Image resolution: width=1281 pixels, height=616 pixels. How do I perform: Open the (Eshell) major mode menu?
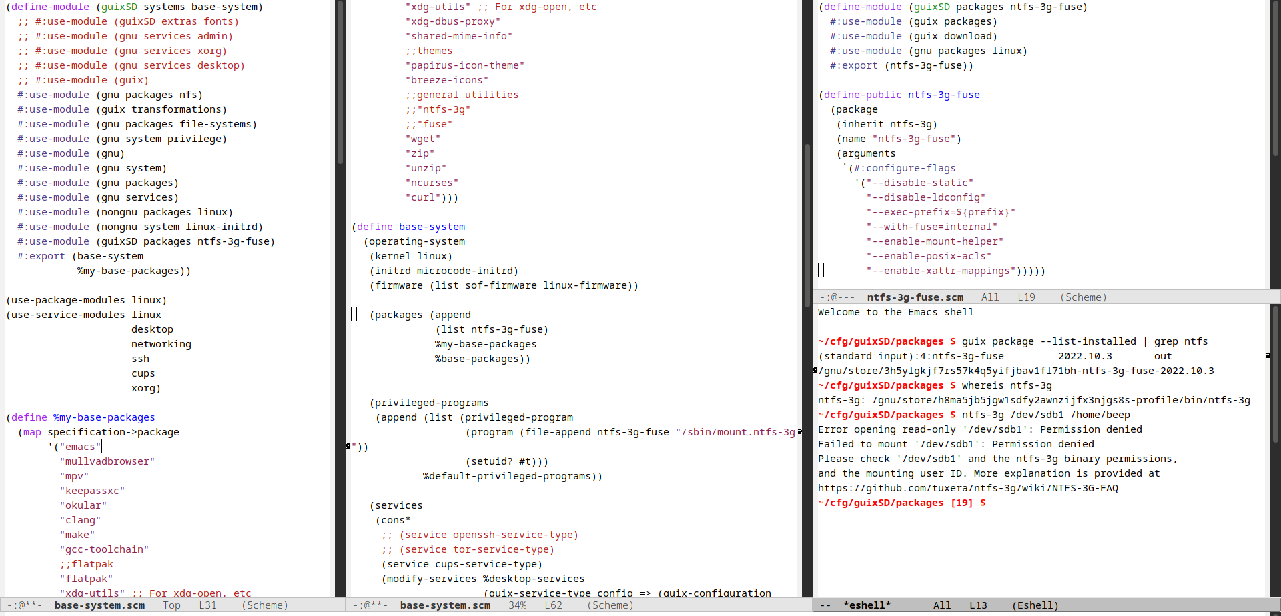coord(1035,605)
